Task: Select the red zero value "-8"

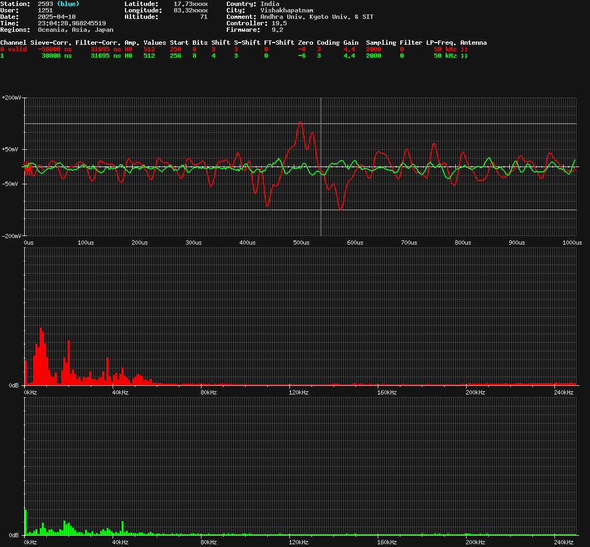Action: click(x=302, y=49)
